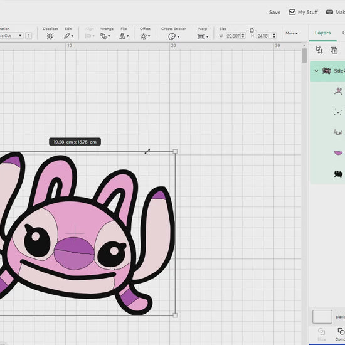Click the Slice icon at the bottom
The image size is (345, 345).
tap(321, 332)
